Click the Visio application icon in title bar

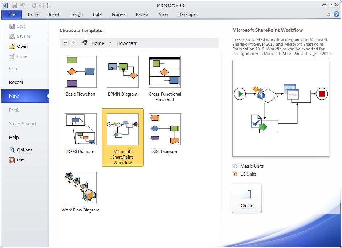5,5
